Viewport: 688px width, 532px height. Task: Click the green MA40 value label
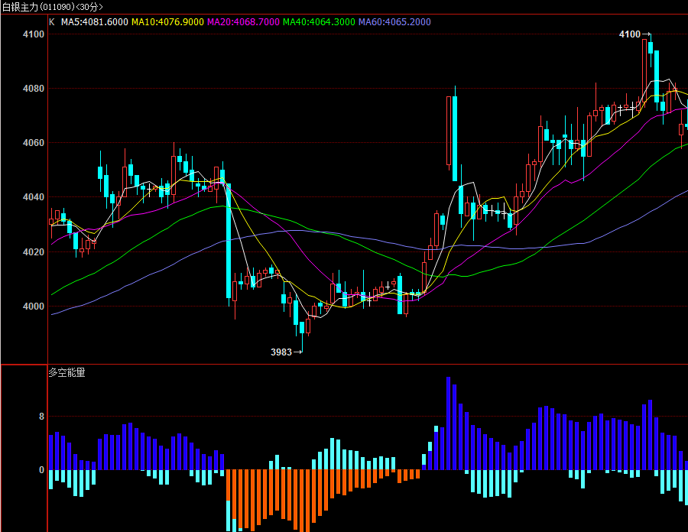tap(319, 22)
